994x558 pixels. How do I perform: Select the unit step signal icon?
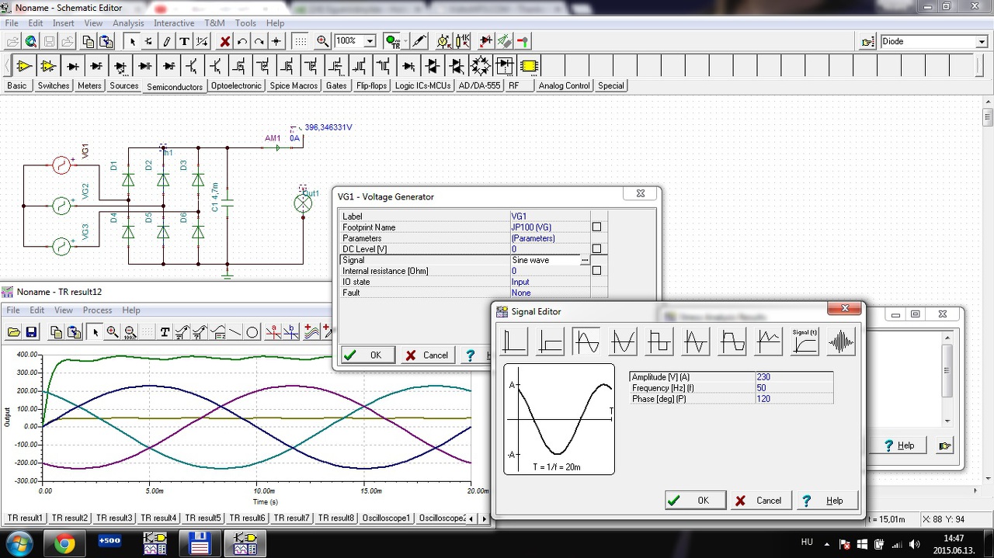[x=551, y=341]
